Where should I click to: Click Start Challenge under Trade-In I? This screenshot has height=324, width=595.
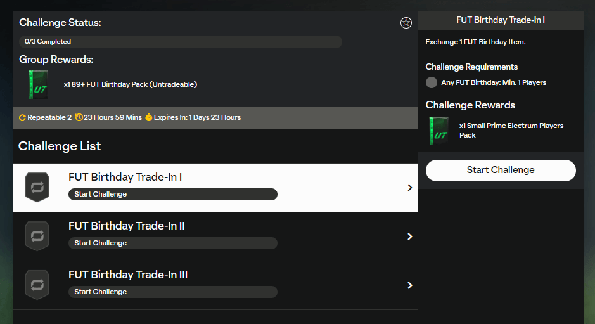(172, 194)
